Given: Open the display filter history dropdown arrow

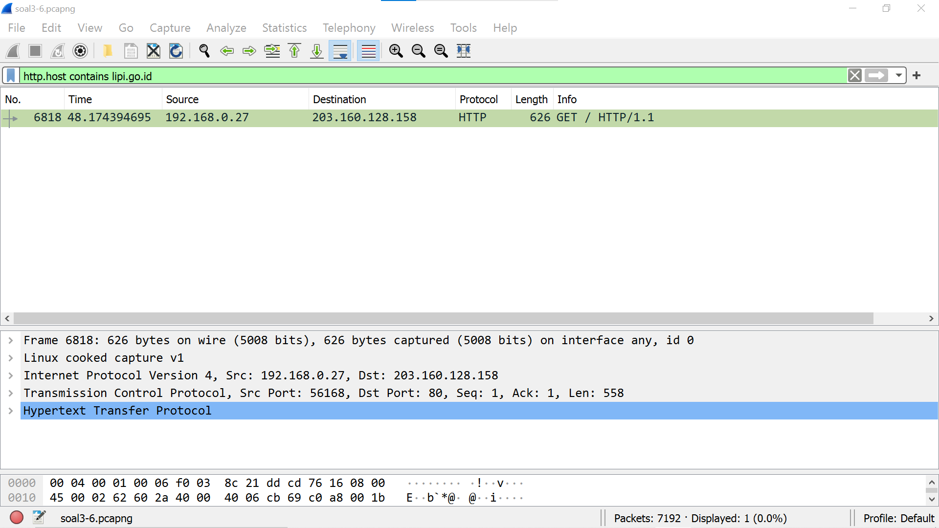Looking at the screenshot, I should click(x=898, y=76).
